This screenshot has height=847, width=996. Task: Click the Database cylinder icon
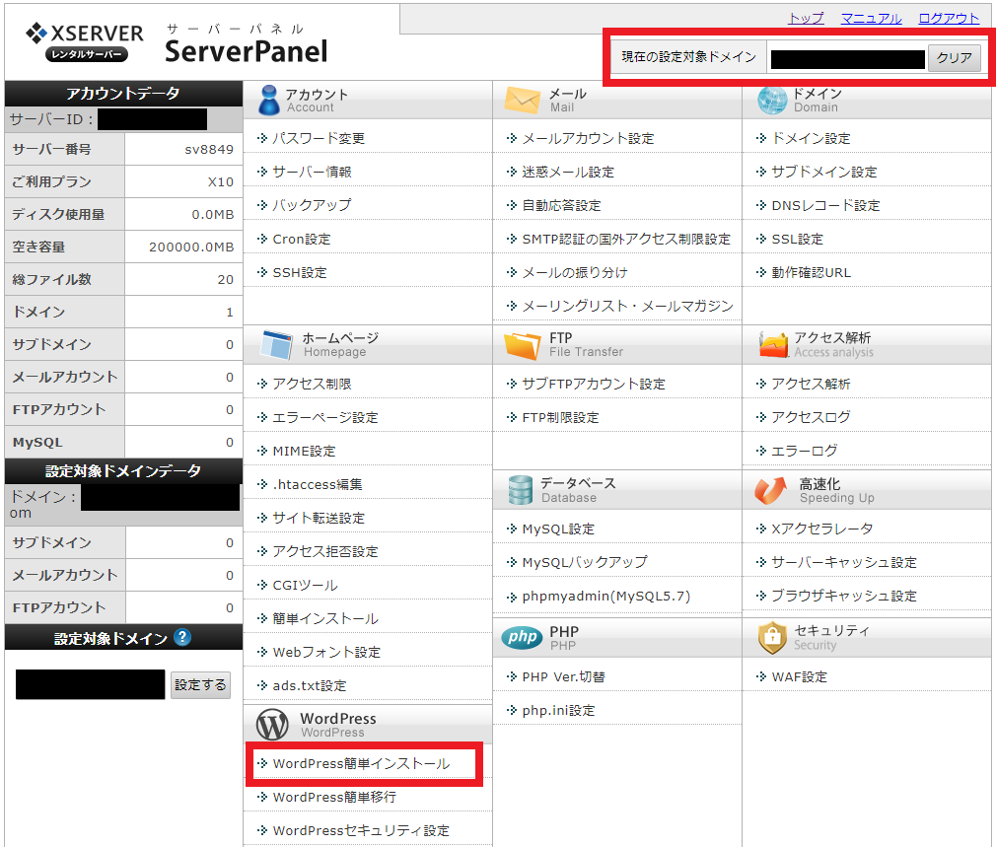(x=520, y=490)
